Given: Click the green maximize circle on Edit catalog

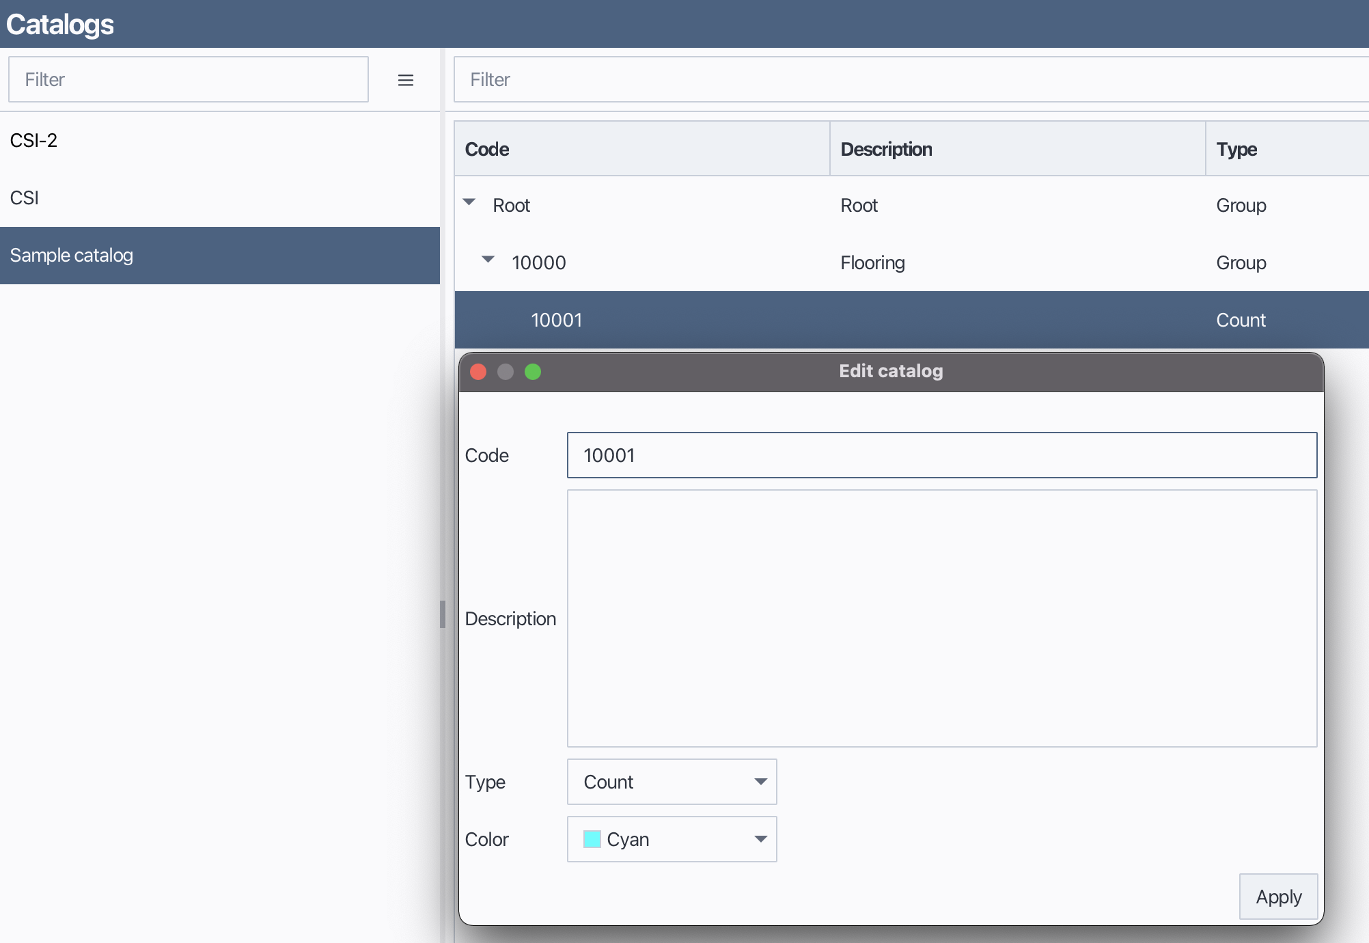Looking at the screenshot, I should 533,372.
